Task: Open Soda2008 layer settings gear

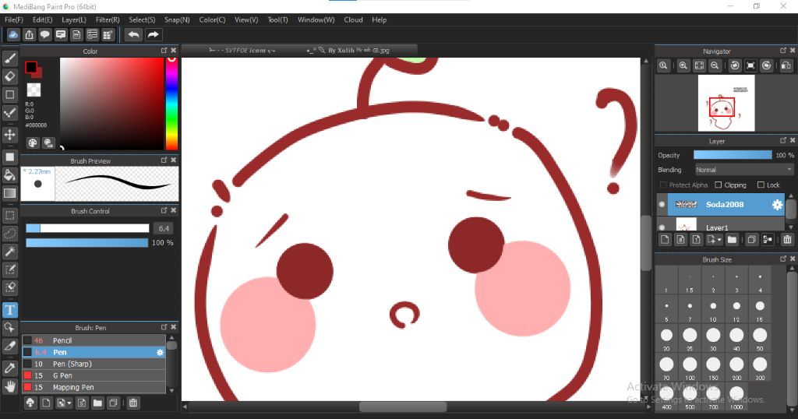Action: tap(777, 204)
